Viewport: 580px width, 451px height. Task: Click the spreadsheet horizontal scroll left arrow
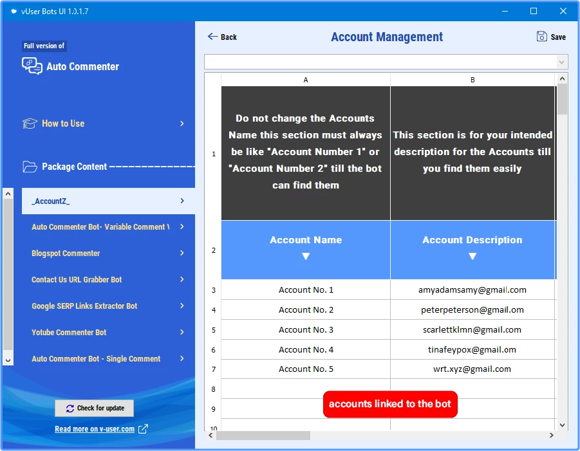click(x=210, y=435)
